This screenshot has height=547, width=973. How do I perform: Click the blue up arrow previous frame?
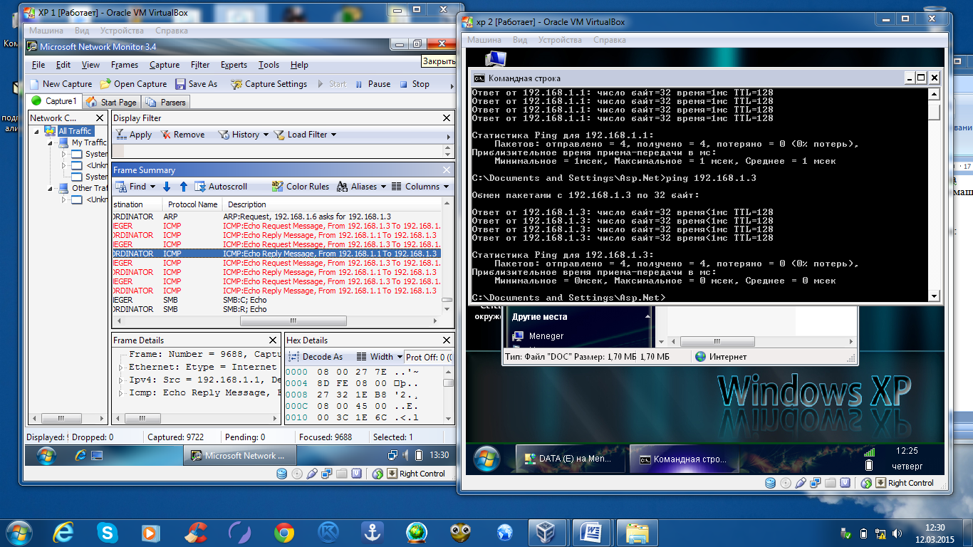pos(183,187)
